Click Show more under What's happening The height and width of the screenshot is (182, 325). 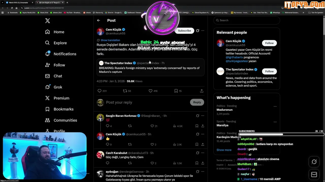click(x=224, y=150)
